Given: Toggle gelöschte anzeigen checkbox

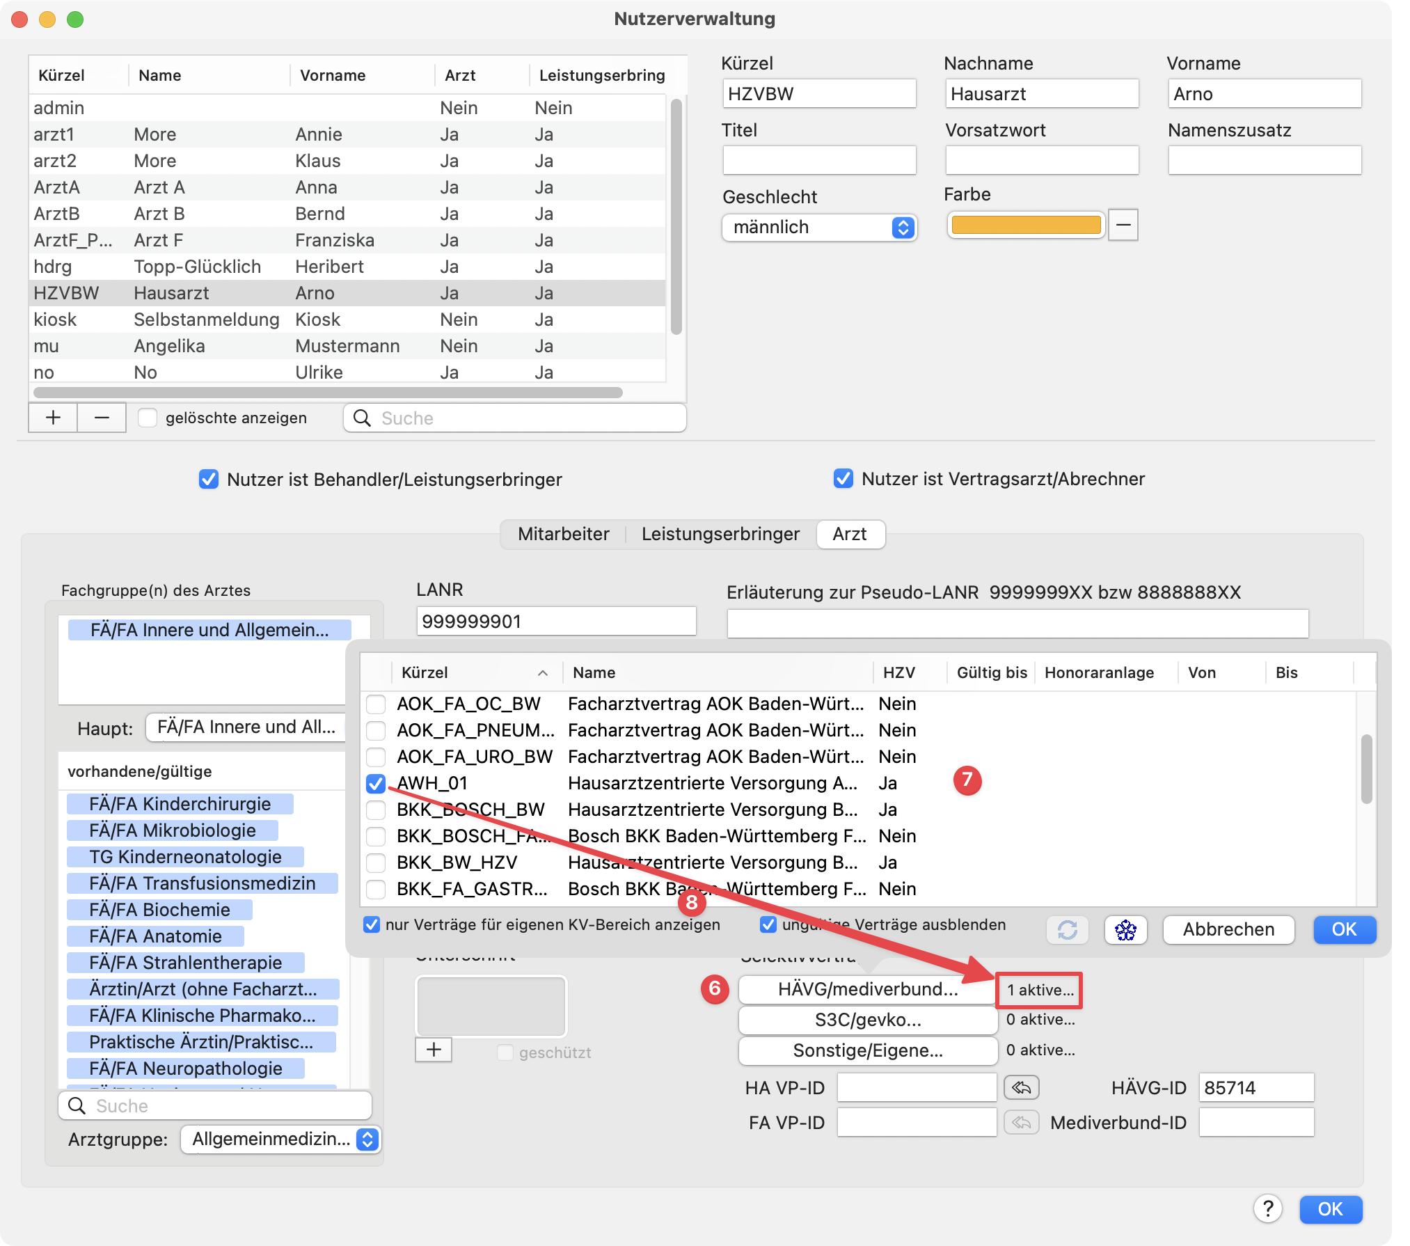Looking at the screenshot, I should point(148,418).
